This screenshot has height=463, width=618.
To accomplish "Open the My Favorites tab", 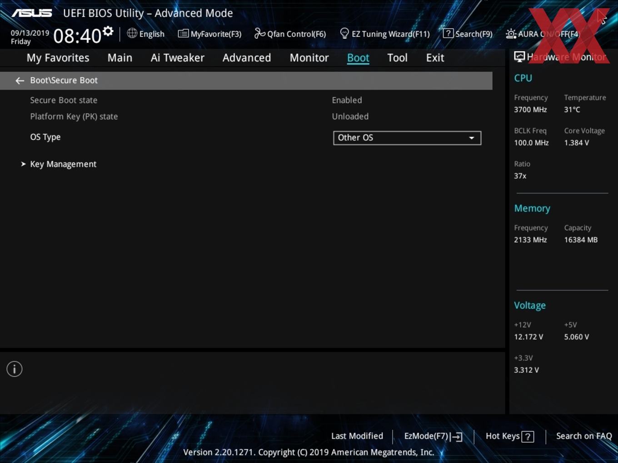I will pyautogui.click(x=58, y=58).
